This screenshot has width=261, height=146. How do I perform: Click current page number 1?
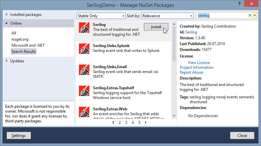[113, 123]
